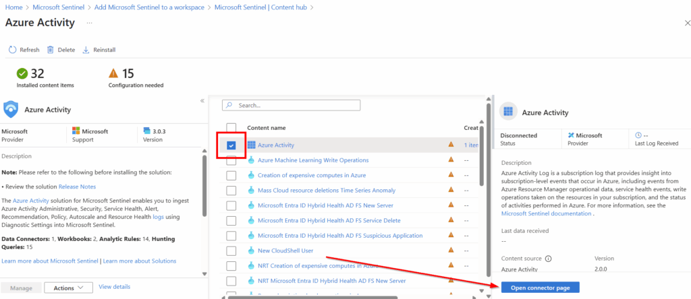
Task: Open Azure Activity content link
Action: pos(276,145)
